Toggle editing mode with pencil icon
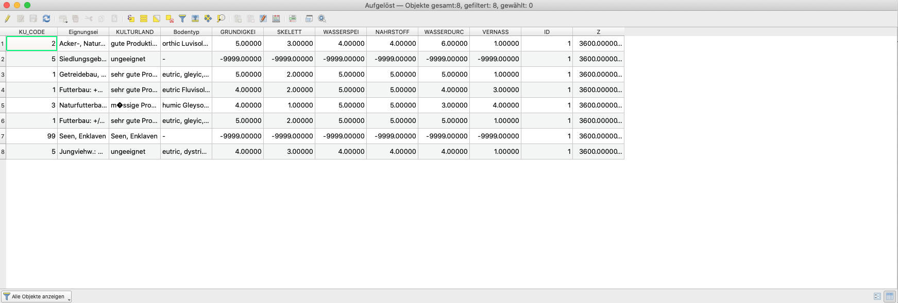898x303 pixels. click(x=7, y=19)
